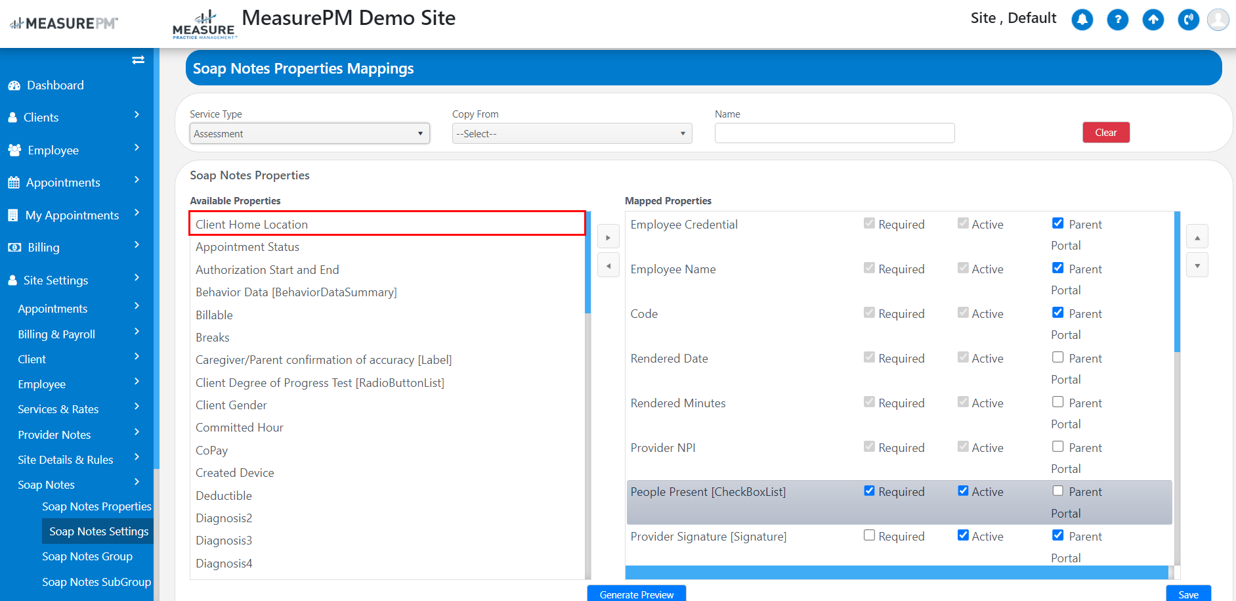This screenshot has height=601, width=1236.
Task: Open the Copy From dropdown
Action: 572,133
